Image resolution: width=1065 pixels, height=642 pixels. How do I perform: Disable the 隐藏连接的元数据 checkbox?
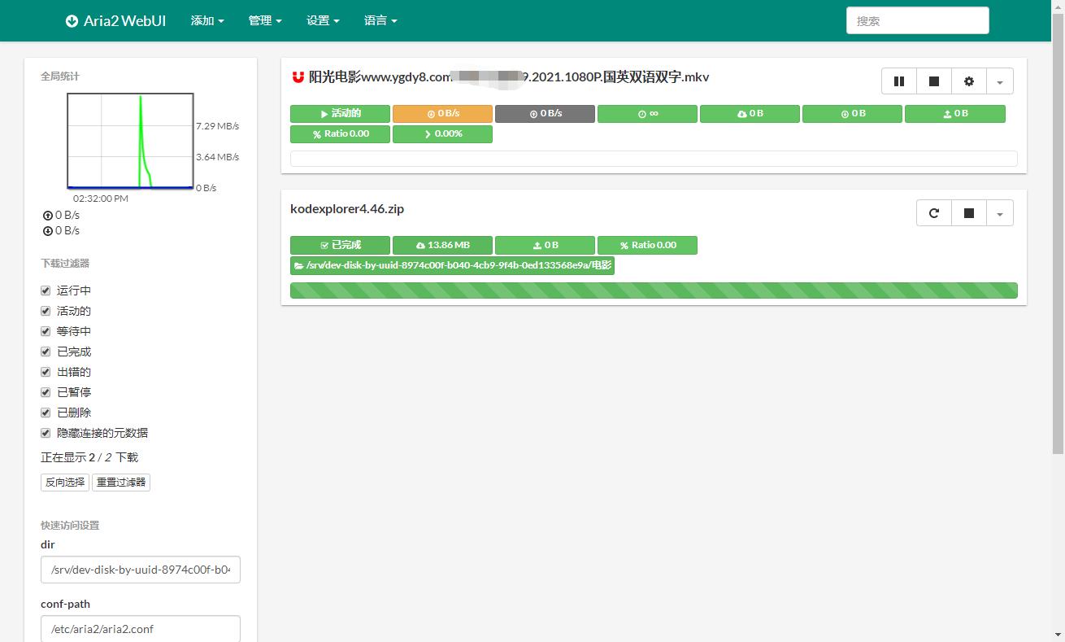(46, 433)
